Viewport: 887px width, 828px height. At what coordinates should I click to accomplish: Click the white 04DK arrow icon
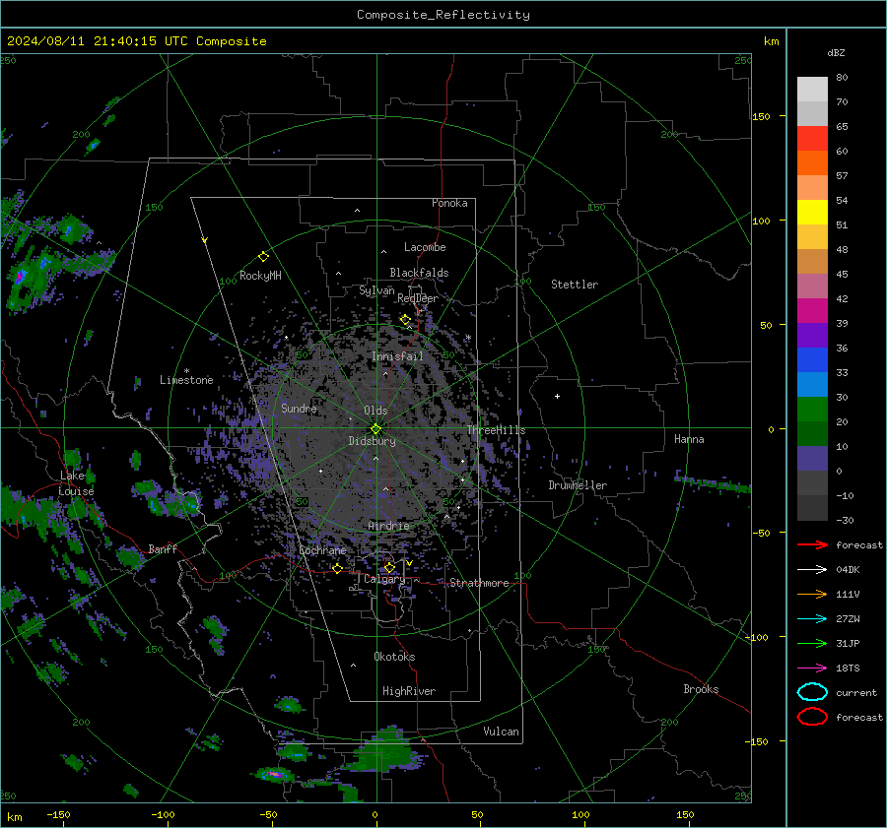coord(812,570)
